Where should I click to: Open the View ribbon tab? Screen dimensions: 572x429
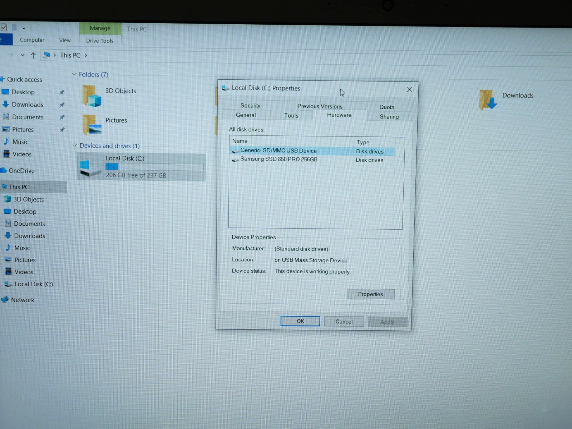(x=65, y=40)
